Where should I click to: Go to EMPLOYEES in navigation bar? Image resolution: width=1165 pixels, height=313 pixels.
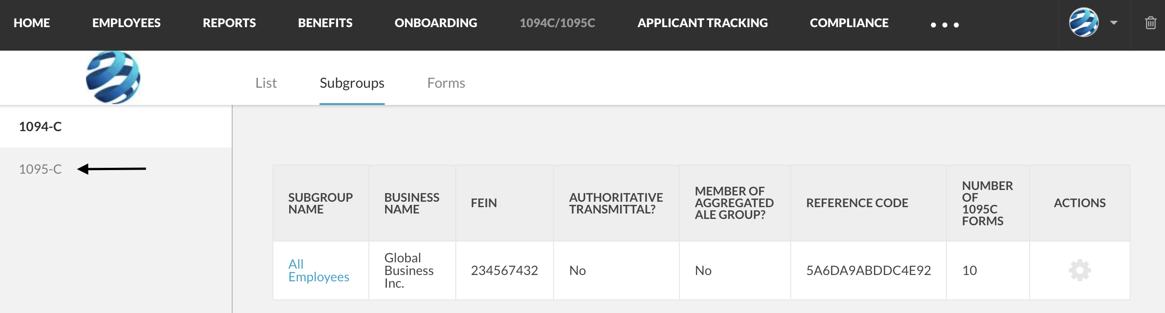coord(126,23)
